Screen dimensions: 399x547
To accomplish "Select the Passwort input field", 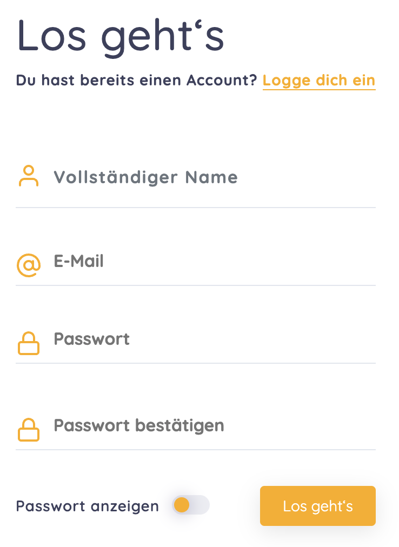I will [211, 339].
